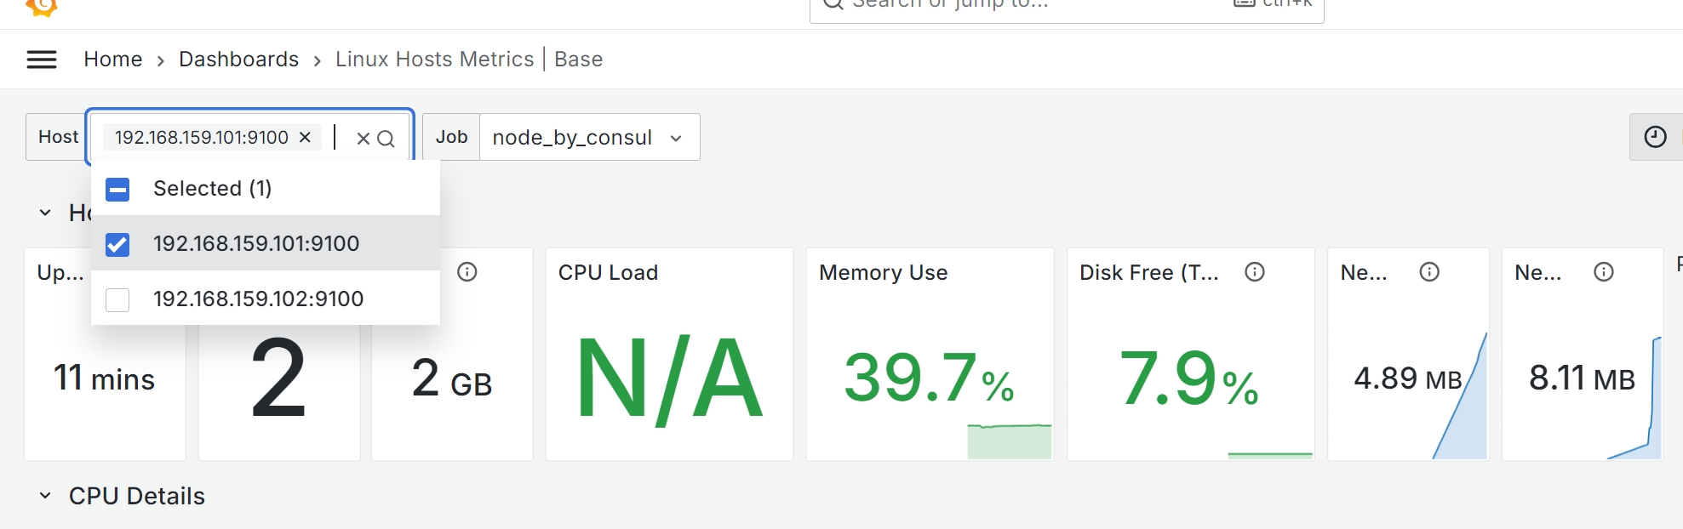Image resolution: width=1683 pixels, height=529 pixels.
Task: Click the Host search magnifier icon
Action: click(386, 138)
